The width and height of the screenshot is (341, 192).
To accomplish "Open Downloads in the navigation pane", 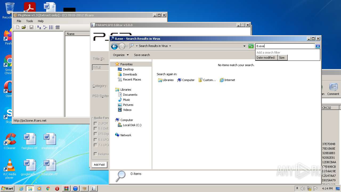I will coord(130,74).
